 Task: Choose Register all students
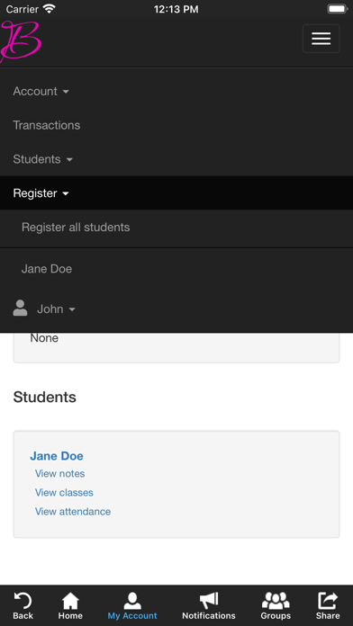pyautogui.click(x=76, y=228)
